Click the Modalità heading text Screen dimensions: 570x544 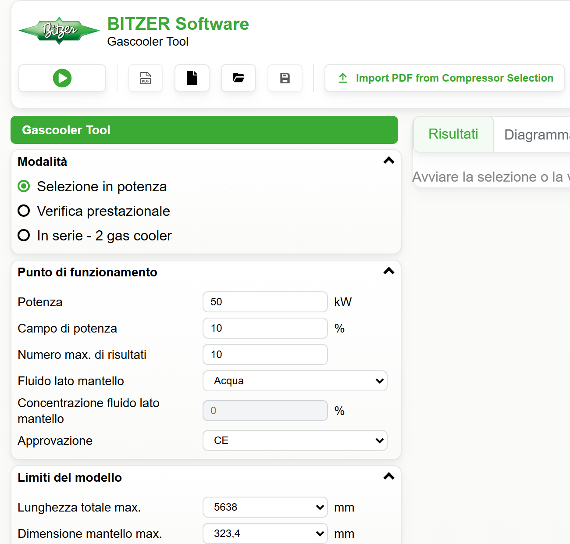[x=43, y=162]
